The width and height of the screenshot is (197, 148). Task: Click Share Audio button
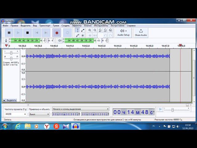tap(141, 33)
